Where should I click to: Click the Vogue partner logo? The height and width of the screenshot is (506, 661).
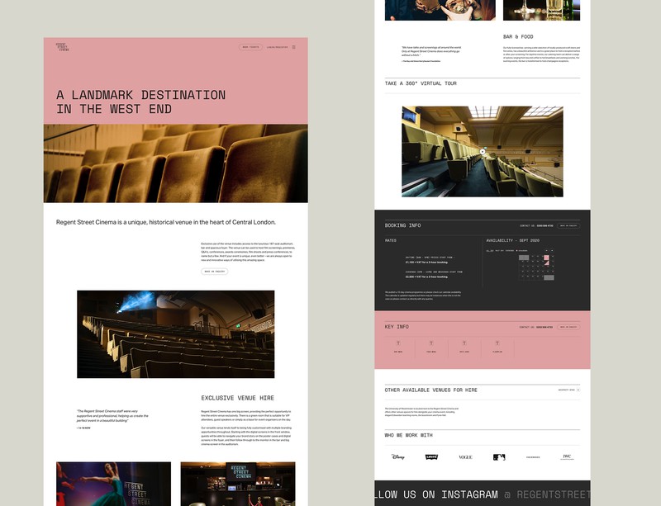tap(465, 456)
